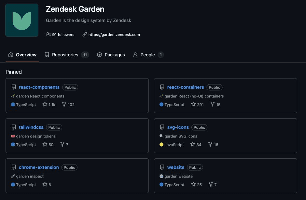Click the link chain icon beside the URL

(85, 35)
